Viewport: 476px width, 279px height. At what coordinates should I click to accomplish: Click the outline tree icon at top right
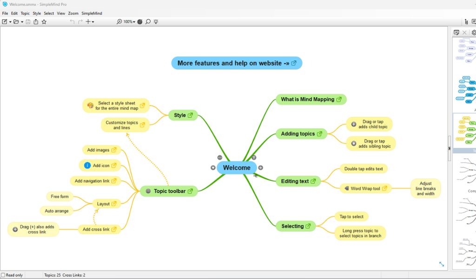[x=466, y=21]
